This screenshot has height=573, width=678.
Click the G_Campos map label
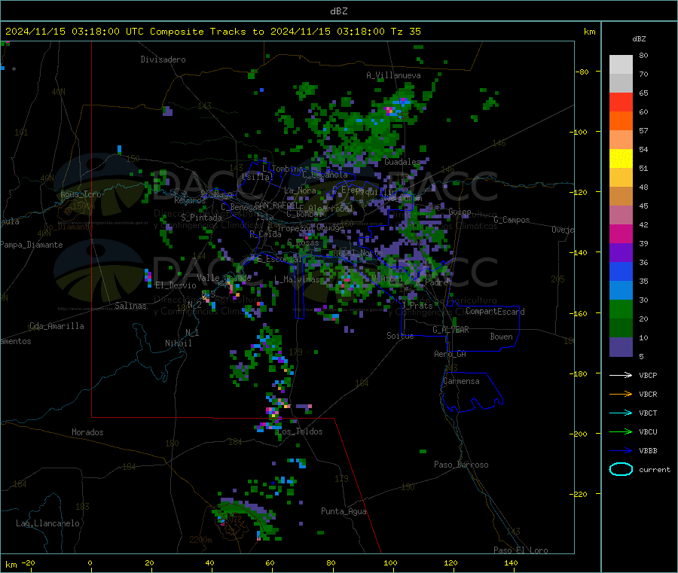[x=512, y=220]
